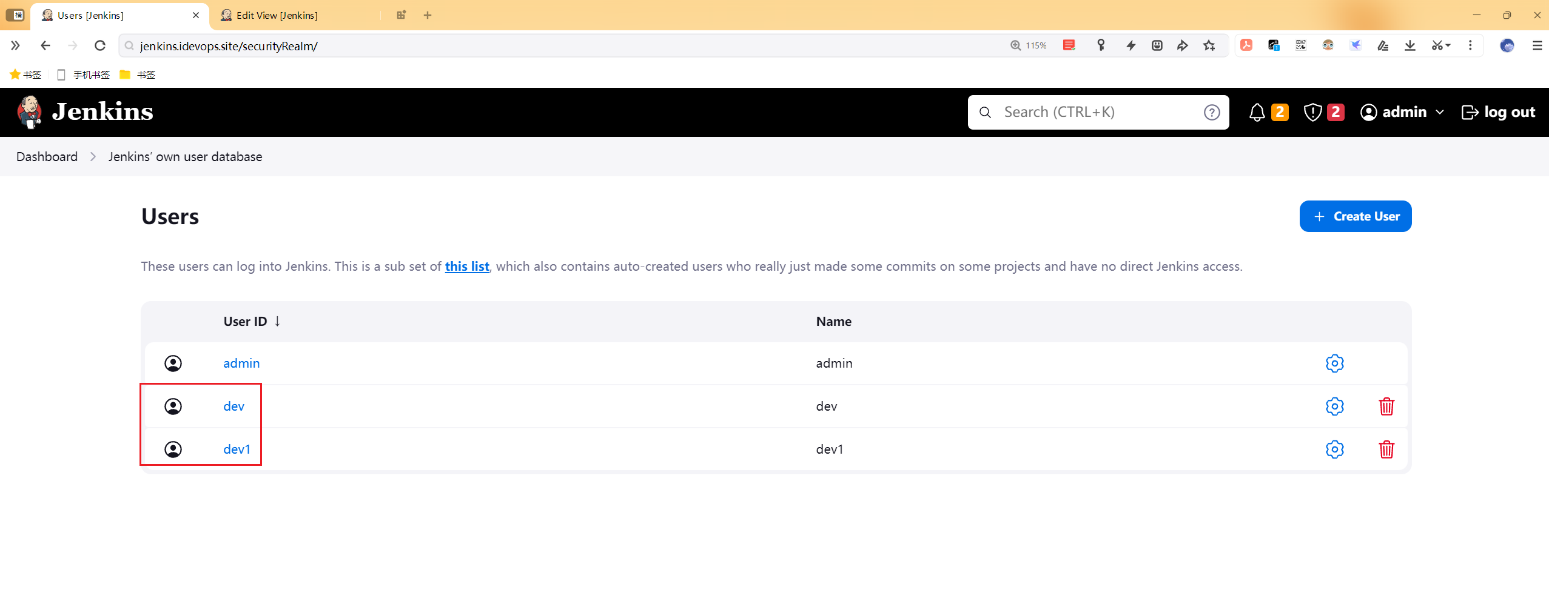Expand the admin user dropdown chevron
Image resolution: width=1549 pixels, height=593 pixels.
coord(1440,112)
